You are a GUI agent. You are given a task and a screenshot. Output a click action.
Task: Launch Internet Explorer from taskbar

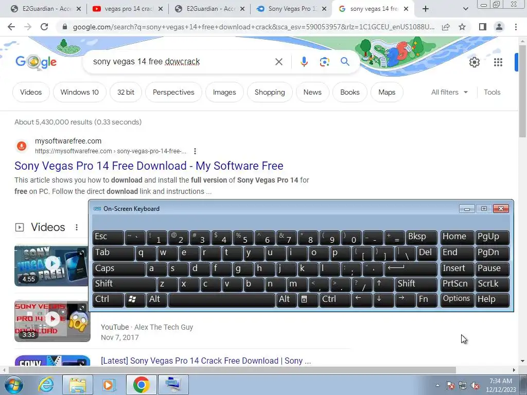pyautogui.click(x=46, y=385)
